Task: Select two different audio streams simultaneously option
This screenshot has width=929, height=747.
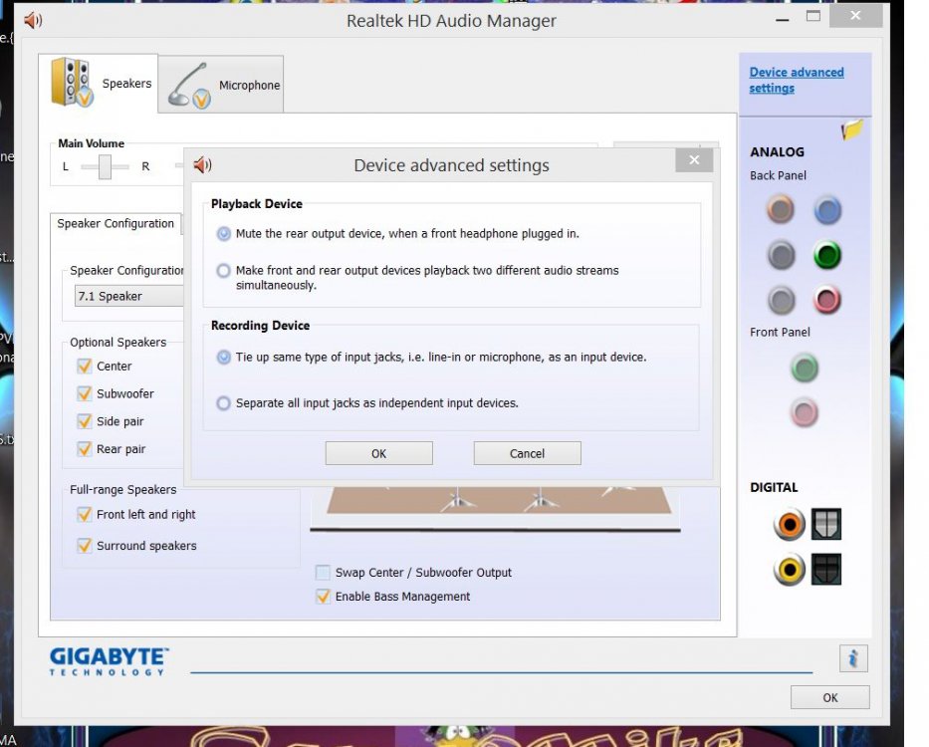Action: tap(223, 271)
